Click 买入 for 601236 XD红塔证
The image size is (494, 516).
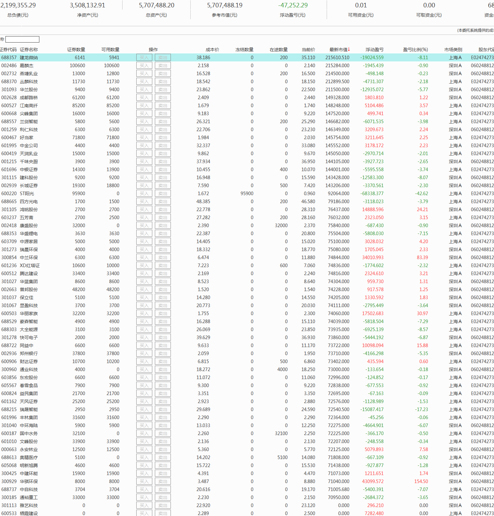pyautogui.click(x=144, y=266)
